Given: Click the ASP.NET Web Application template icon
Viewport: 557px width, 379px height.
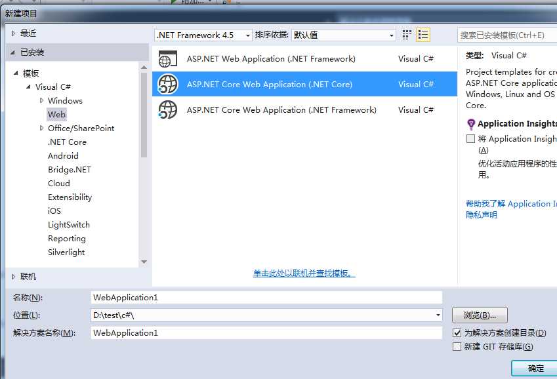Looking at the screenshot, I should point(168,59).
